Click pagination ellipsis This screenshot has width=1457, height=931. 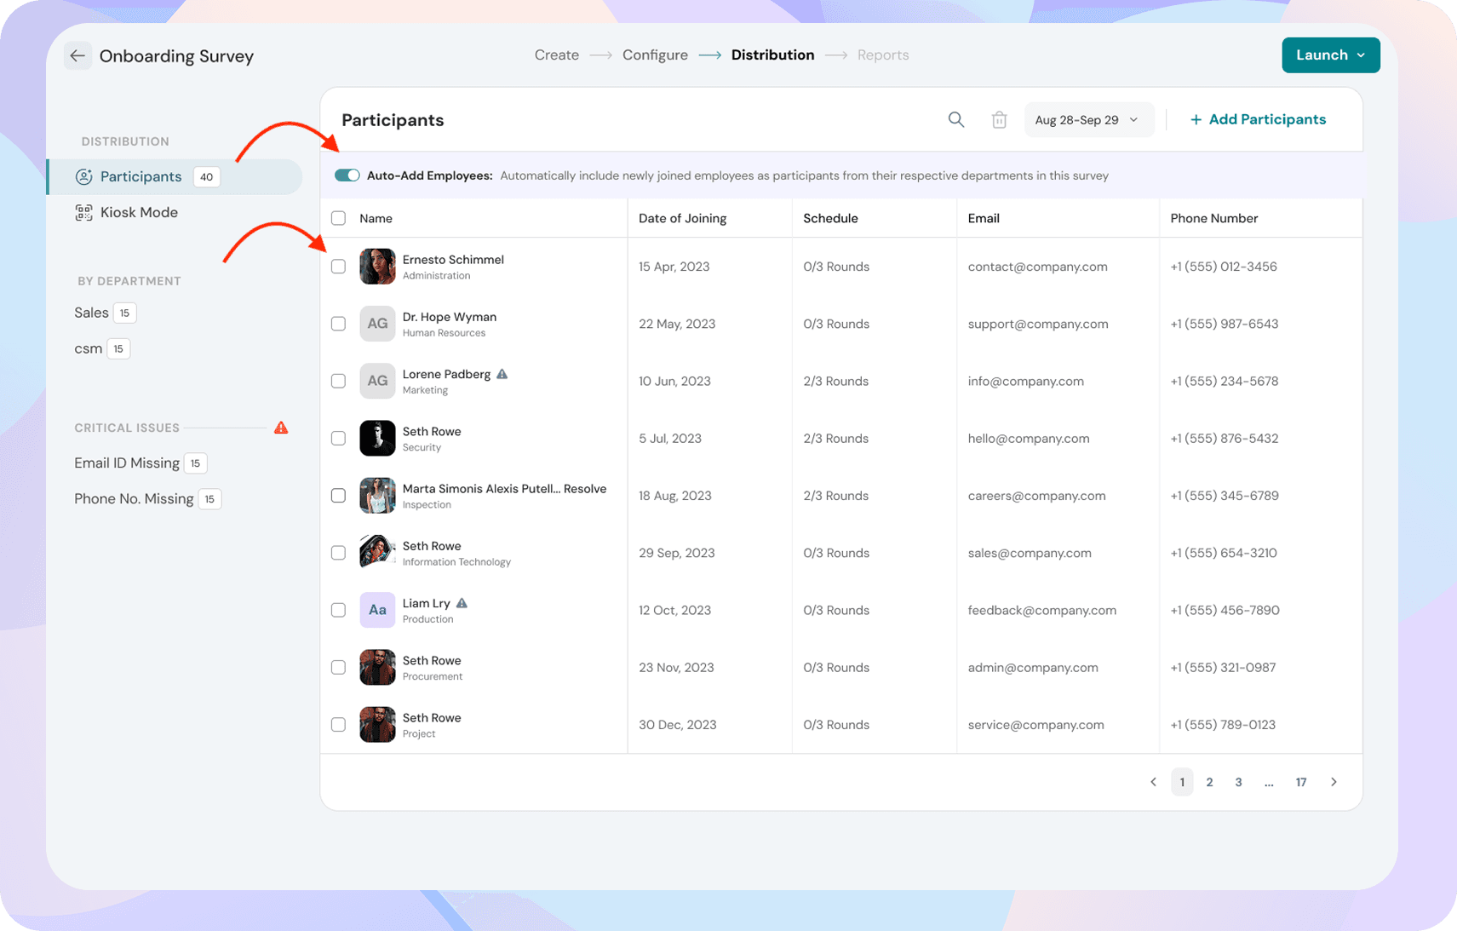point(1269,782)
